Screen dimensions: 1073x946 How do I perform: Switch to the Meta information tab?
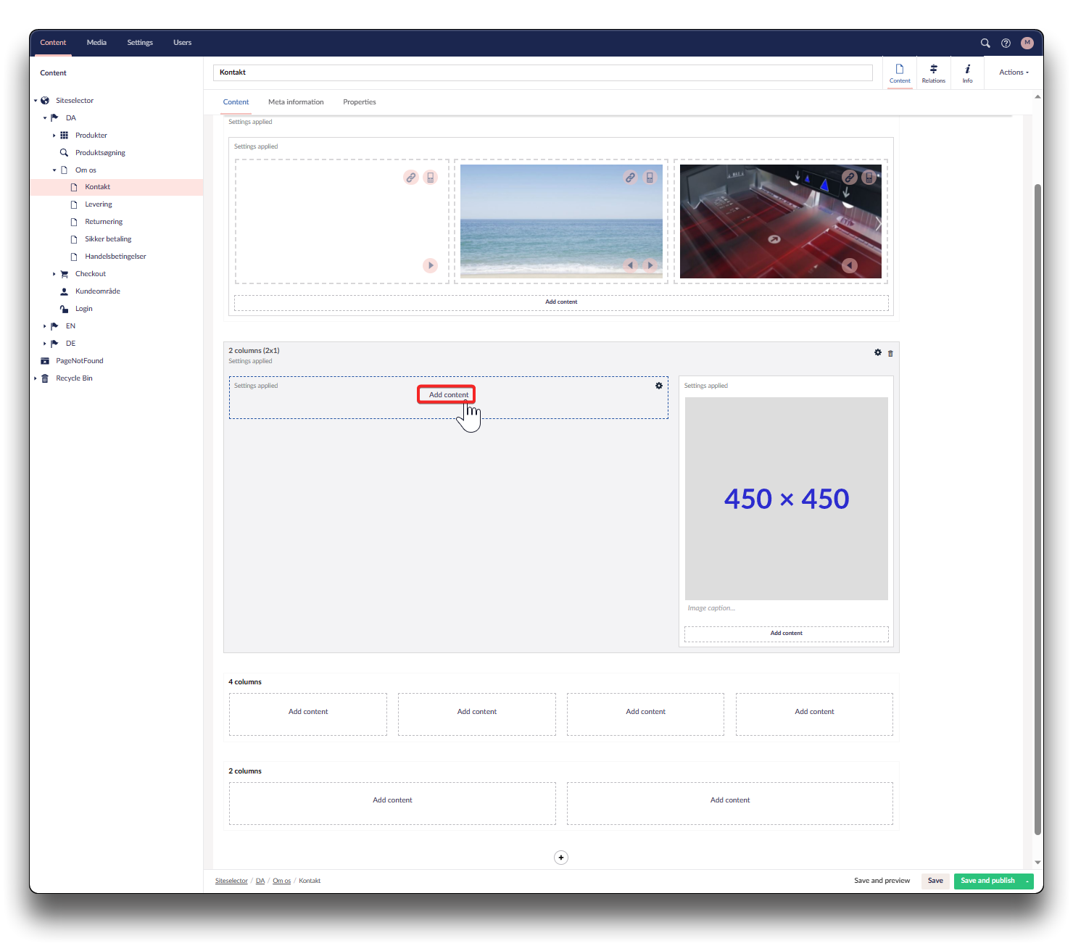point(296,102)
